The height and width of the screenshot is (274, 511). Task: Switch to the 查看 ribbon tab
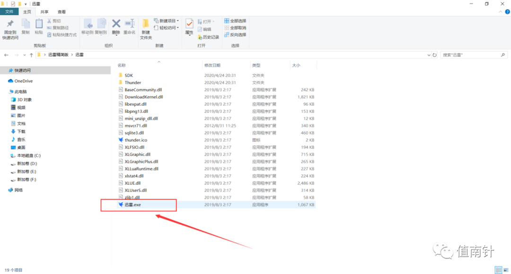tap(62, 12)
